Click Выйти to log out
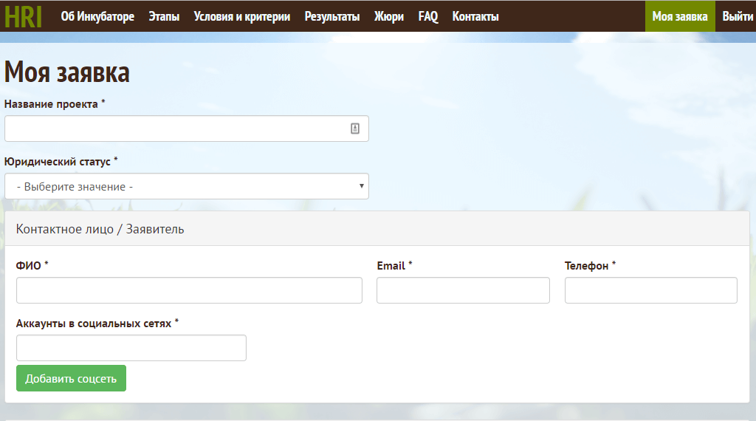The image size is (756, 421). click(738, 16)
